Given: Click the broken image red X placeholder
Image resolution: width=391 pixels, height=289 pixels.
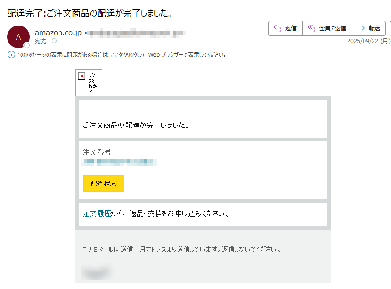Looking at the screenshot, I should point(82,76).
